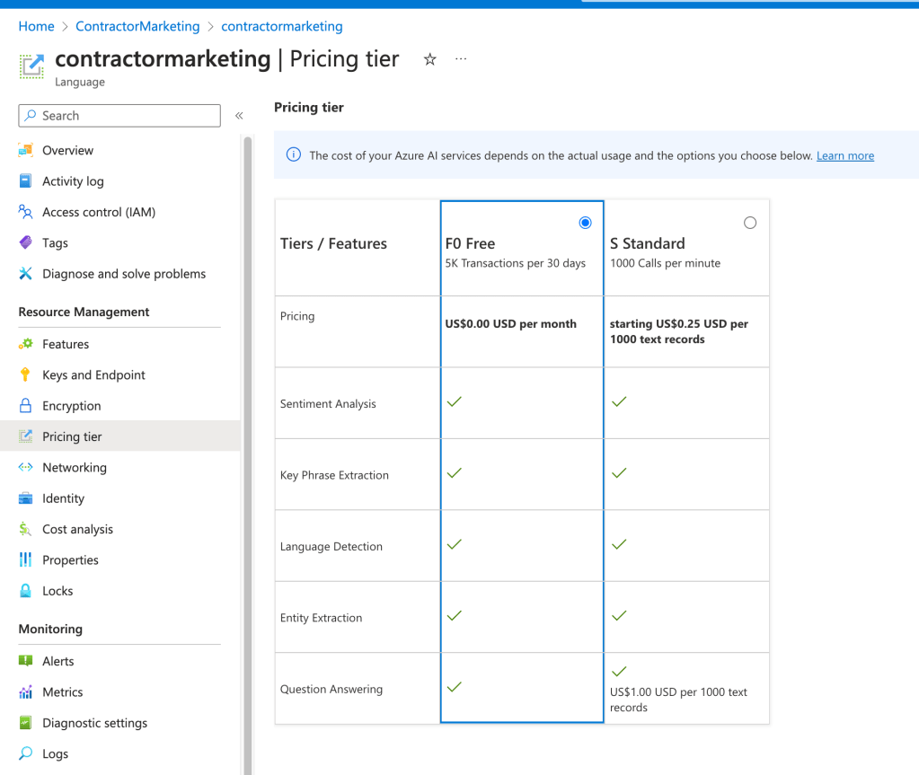
Task: Open the Learn more link
Action: pyautogui.click(x=845, y=155)
